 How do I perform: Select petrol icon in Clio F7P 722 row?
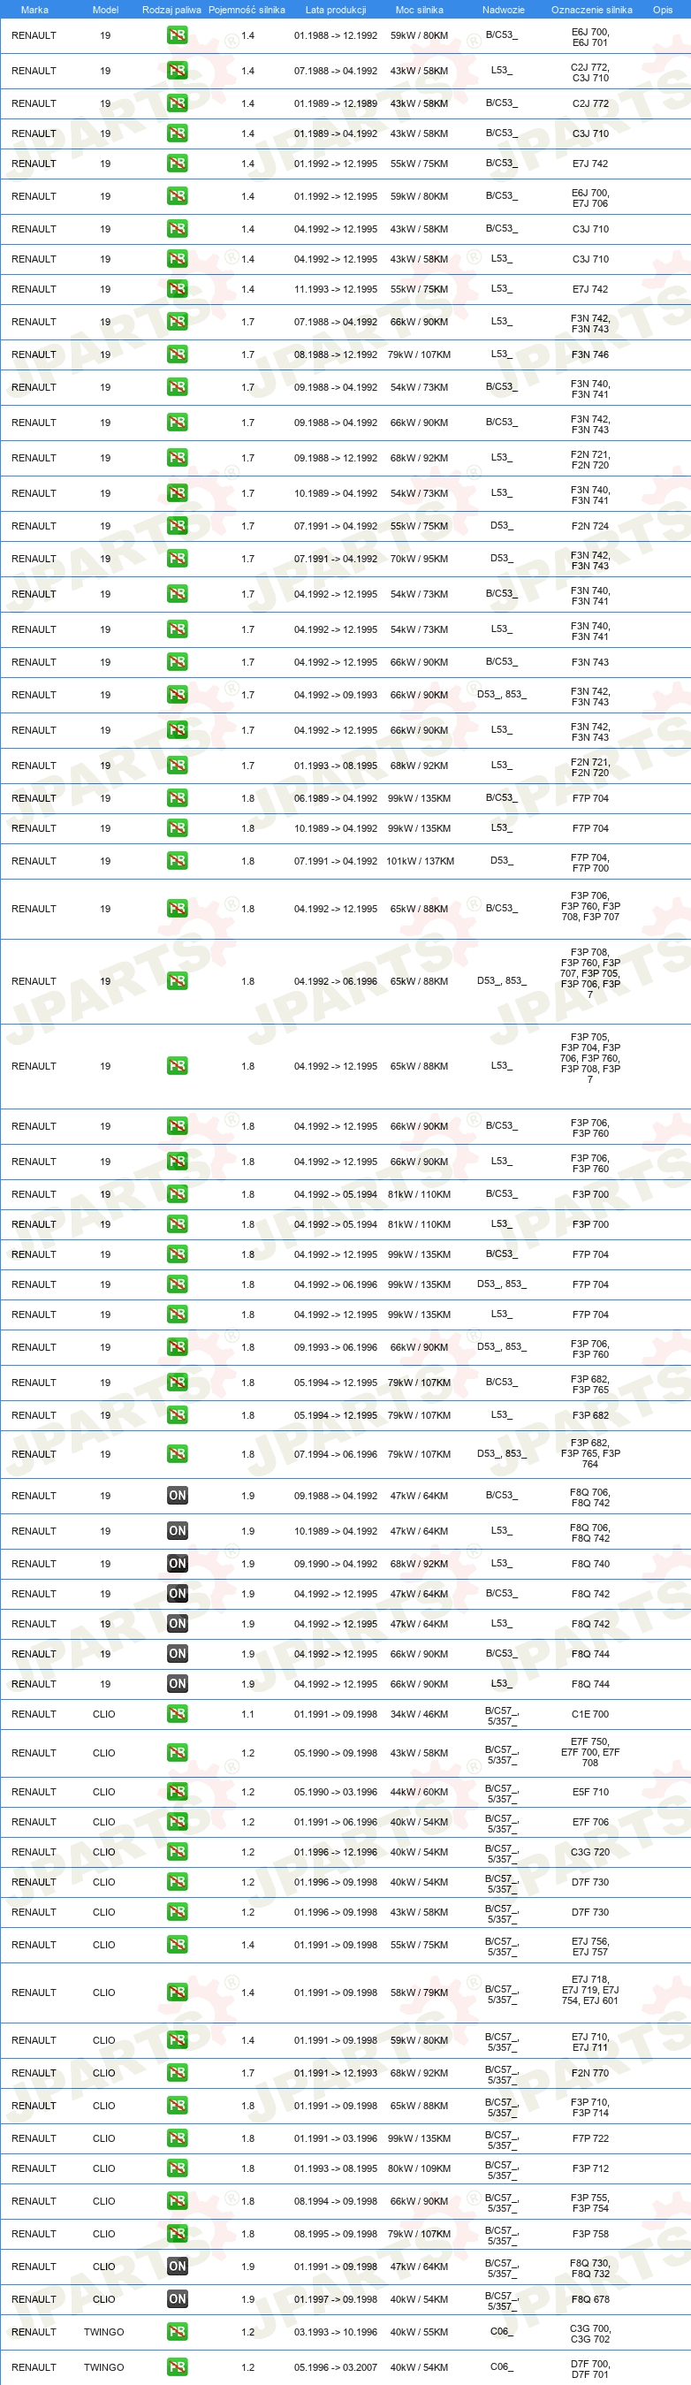pyautogui.click(x=177, y=2137)
